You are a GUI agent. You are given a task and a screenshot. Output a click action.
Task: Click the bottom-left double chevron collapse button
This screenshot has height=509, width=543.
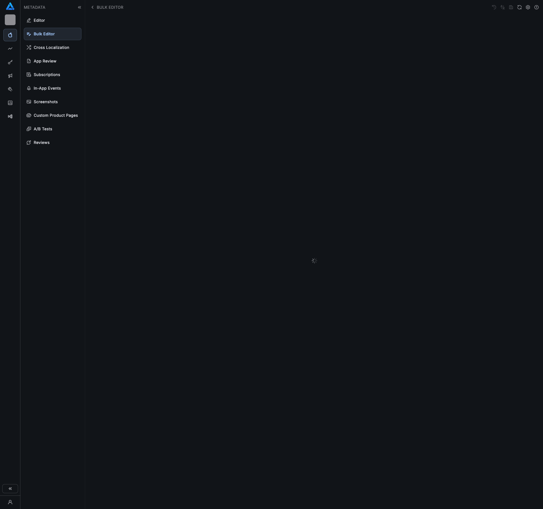[x=10, y=489]
